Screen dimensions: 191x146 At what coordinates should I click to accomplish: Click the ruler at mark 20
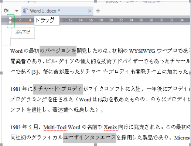(111, 20)
